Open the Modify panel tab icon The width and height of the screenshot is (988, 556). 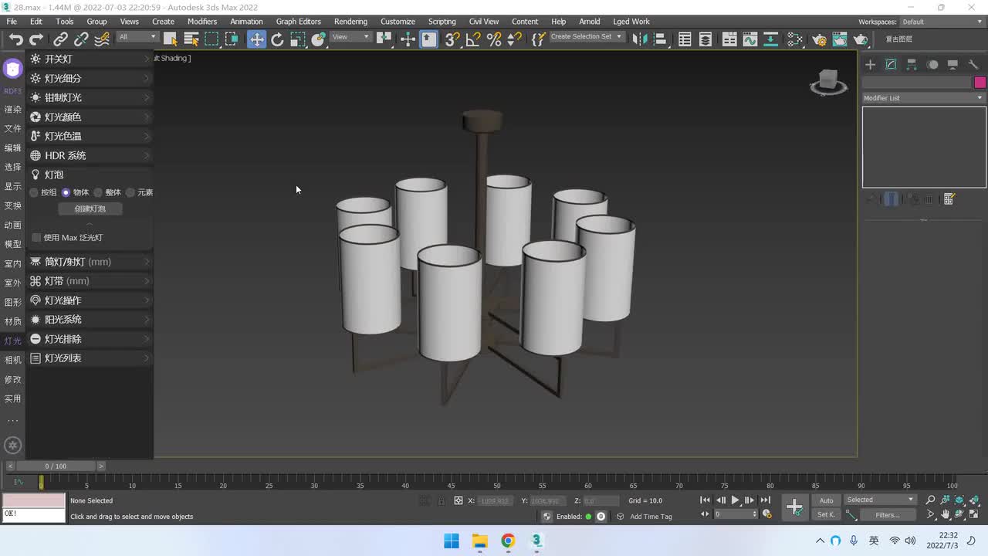click(x=891, y=65)
